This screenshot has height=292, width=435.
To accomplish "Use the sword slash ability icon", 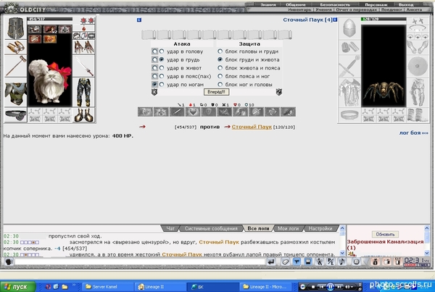I will pyautogui.click(x=177, y=112).
